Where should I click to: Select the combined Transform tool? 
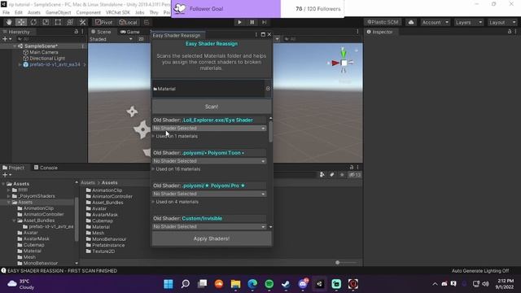point(70,22)
